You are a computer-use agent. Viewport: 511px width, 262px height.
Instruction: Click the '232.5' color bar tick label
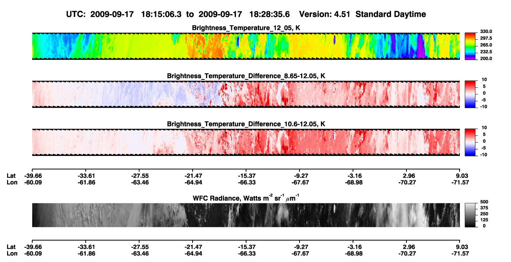(486, 52)
